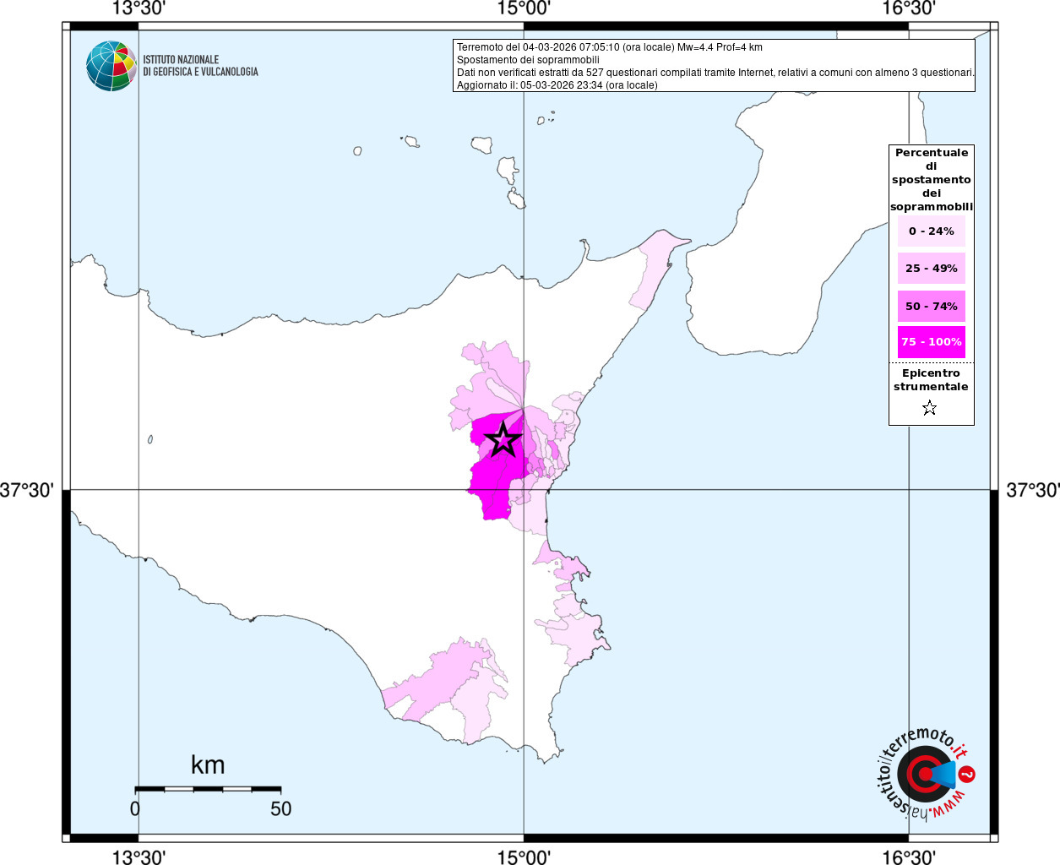The image size is (1060, 865).
Task: Click the red question mark badge
Action: [967, 774]
